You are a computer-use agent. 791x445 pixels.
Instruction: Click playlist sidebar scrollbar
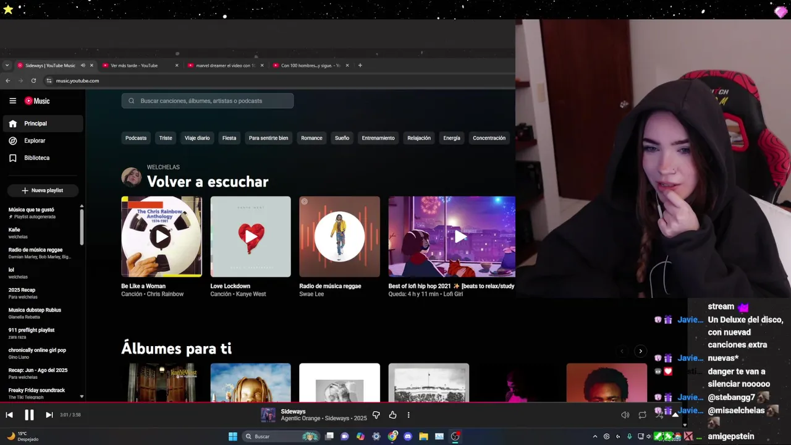tap(82, 226)
